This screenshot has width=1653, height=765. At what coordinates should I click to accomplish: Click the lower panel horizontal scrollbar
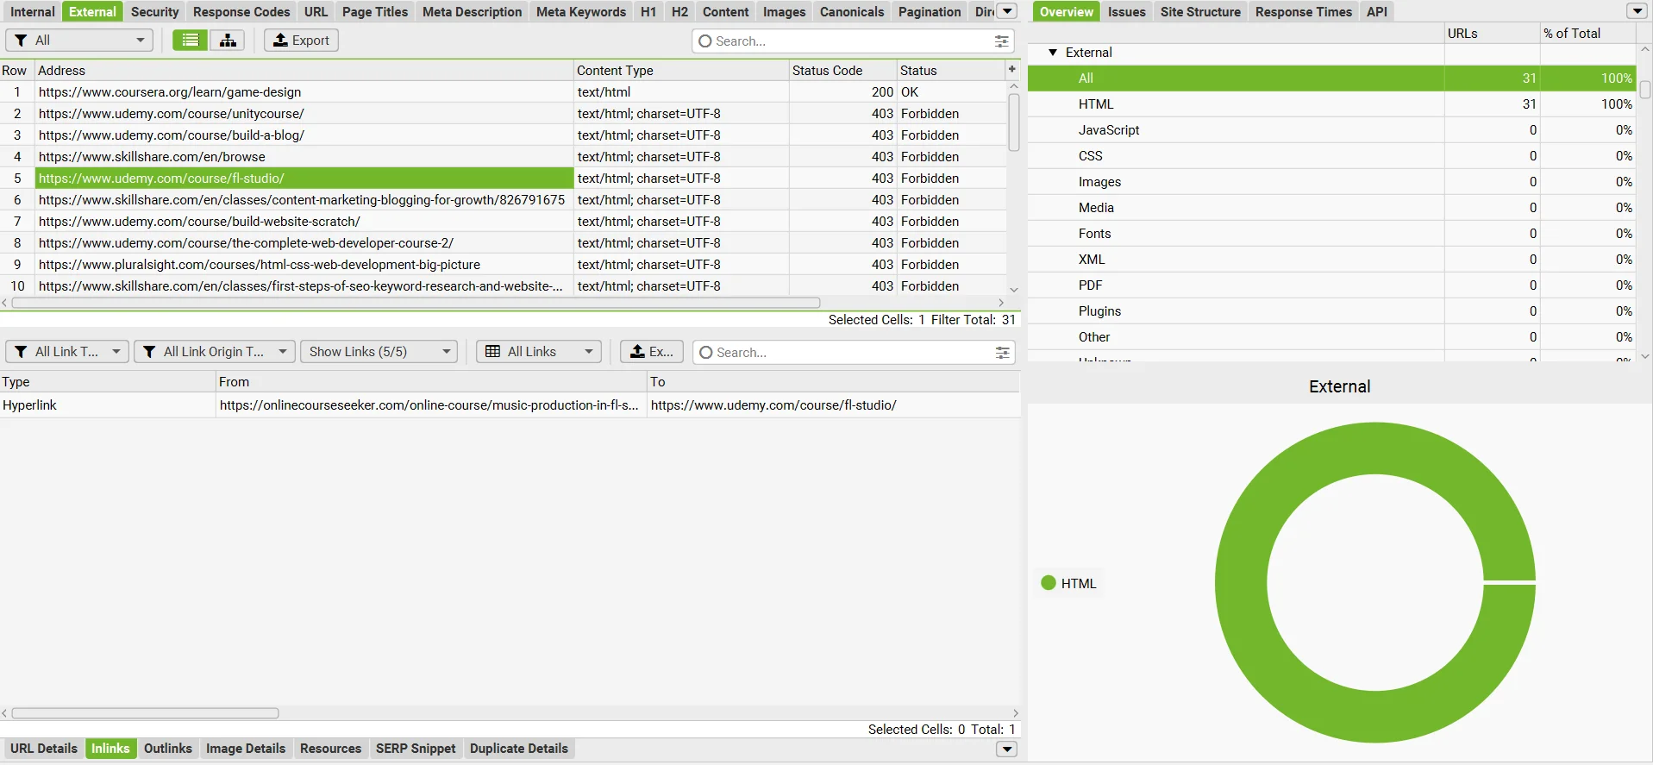(x=145, y=713)
